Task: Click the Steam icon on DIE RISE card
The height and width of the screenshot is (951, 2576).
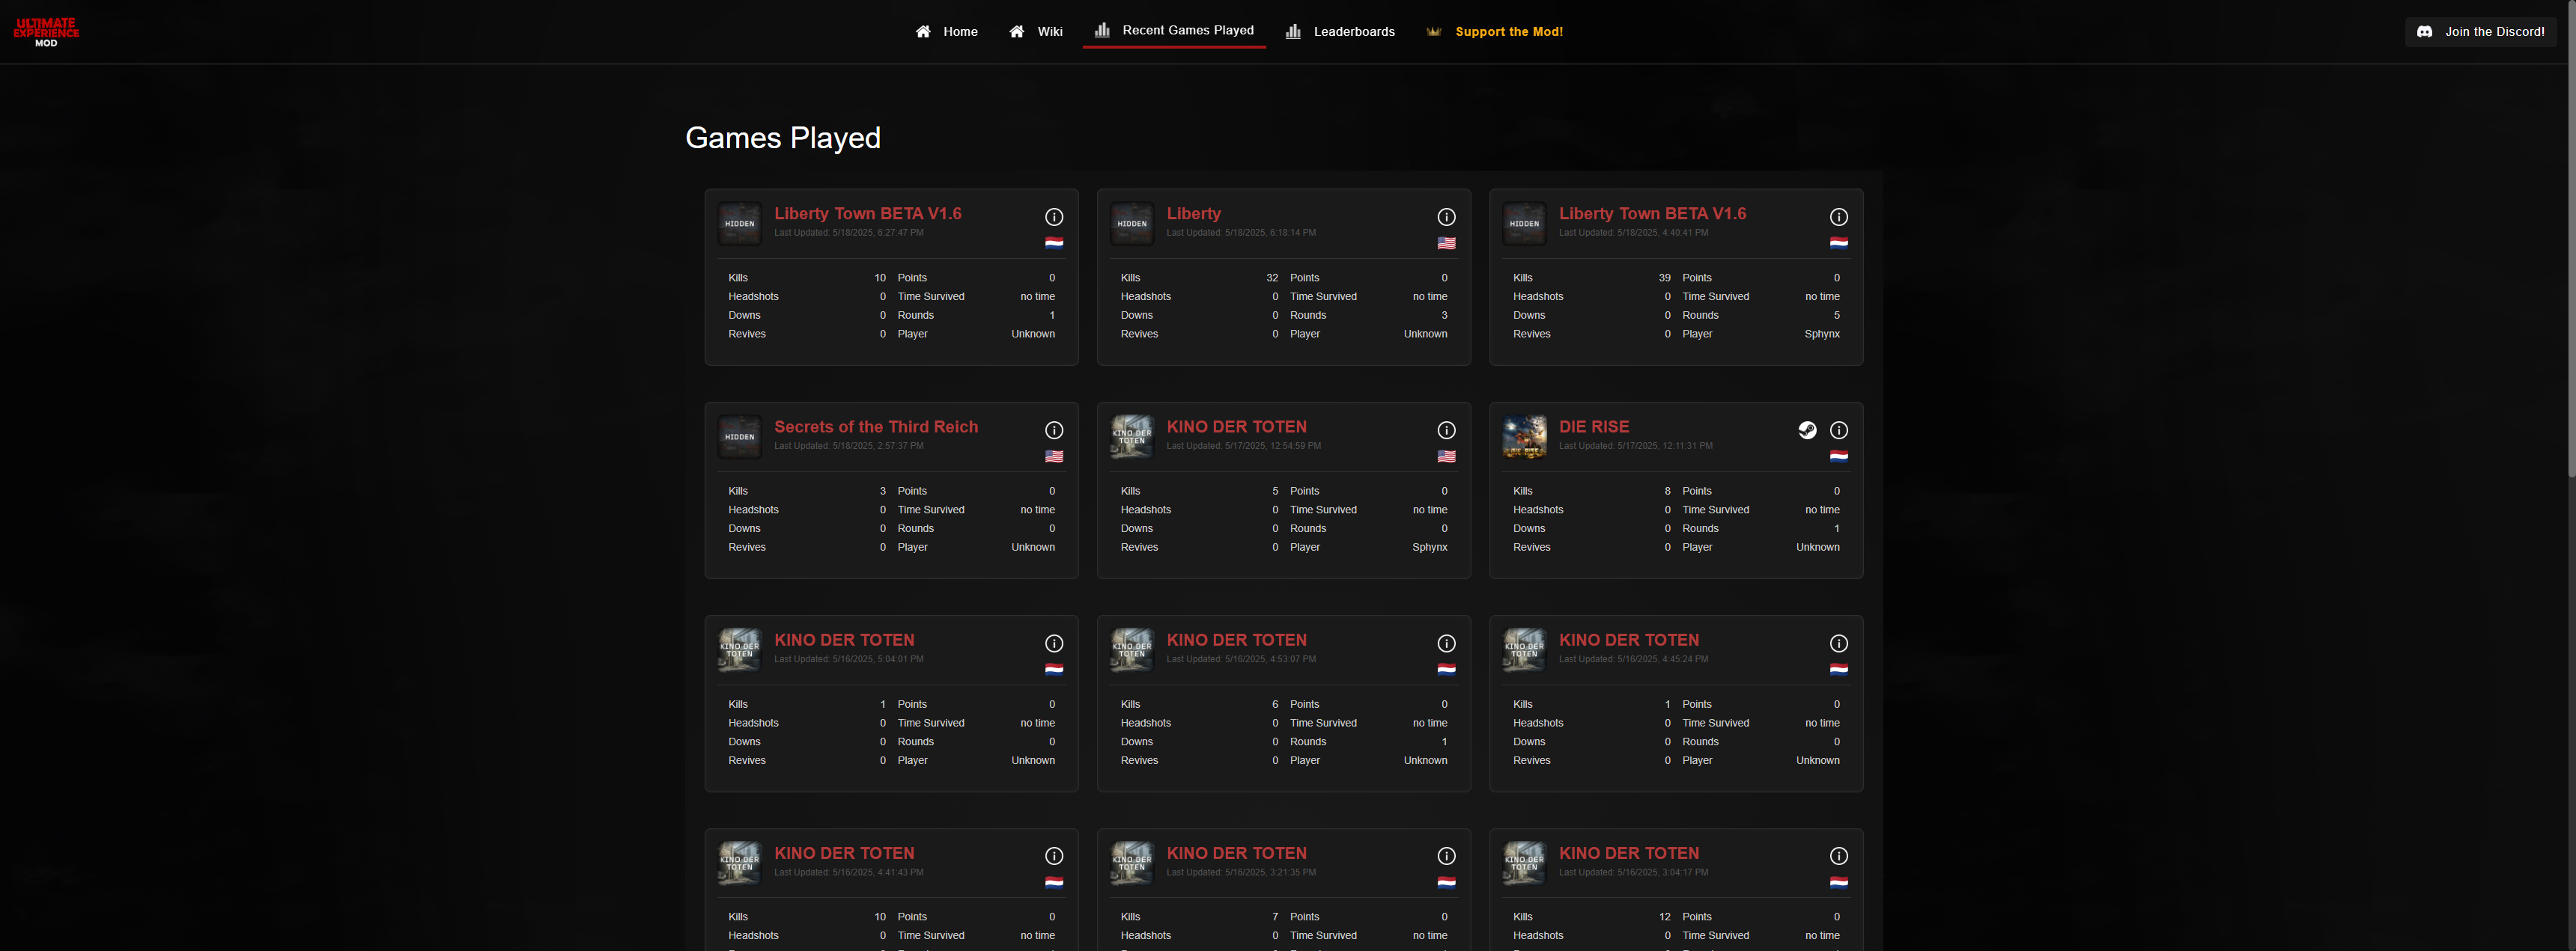Action: click(1807, 430)
